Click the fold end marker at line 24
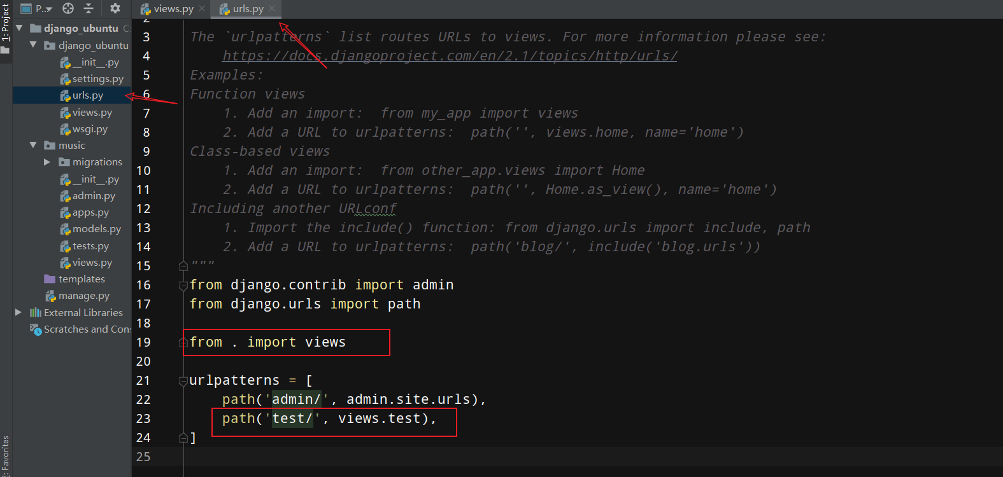This screenshot has height=477, width=1003. 183,438
